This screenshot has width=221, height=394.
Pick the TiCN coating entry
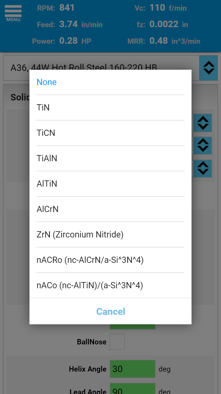[x=111, y=133]
